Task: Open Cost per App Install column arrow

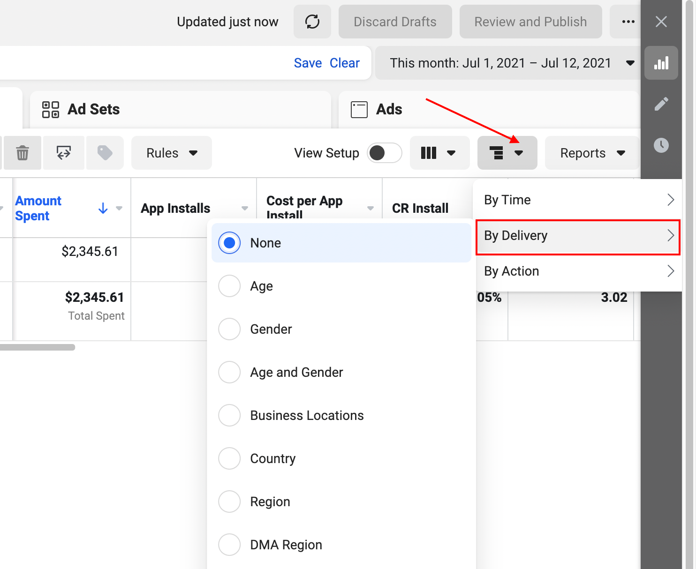Action: tap(371, 209)
